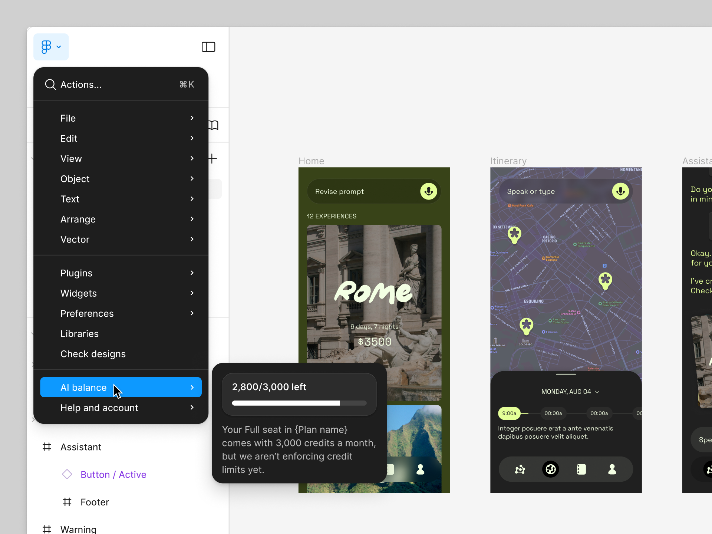Screen dimensions: 712x534
Task: Open the Edit menu entry
Action: click(69, 138)
